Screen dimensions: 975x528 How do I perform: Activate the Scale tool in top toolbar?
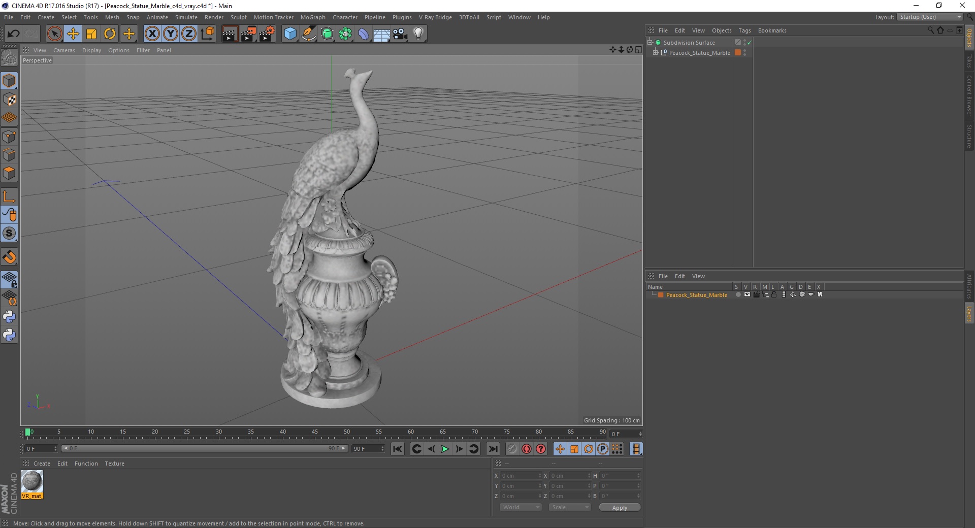(x=91, y=34)
